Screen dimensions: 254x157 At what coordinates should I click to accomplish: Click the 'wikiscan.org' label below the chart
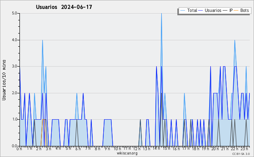127,153
